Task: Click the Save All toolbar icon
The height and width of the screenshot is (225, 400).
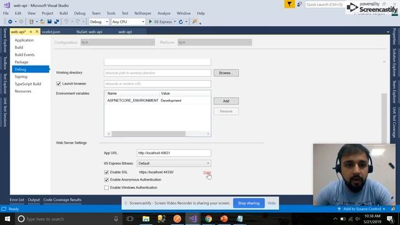Action: [57, 22]
